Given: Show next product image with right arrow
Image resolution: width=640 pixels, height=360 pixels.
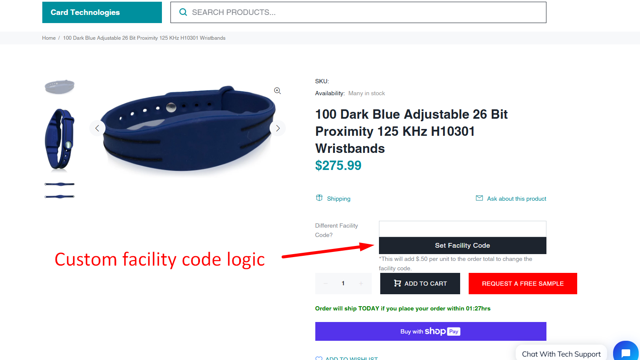Looking at the screenshot, I should [x=278, y=128].
